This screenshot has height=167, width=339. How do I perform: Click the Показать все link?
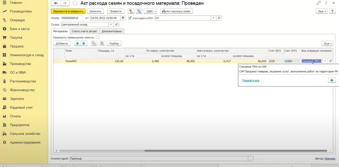tap(251, 80)
